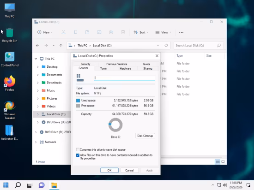This screenshot has width=254, height=190.
Task: Click Cancel in Properties dialog
Action: coord(129,170)
